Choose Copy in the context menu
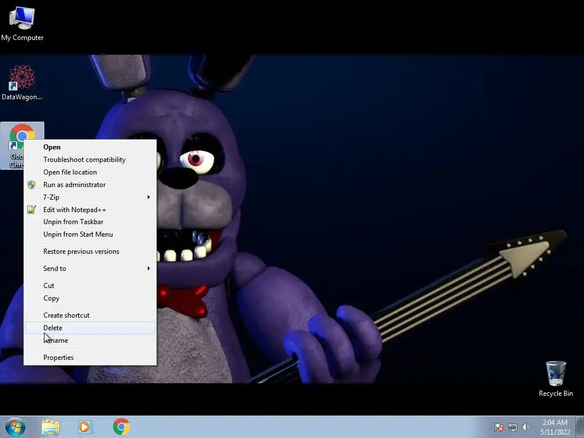The height and width of the screenshot is (438, 584). (90, 298)
